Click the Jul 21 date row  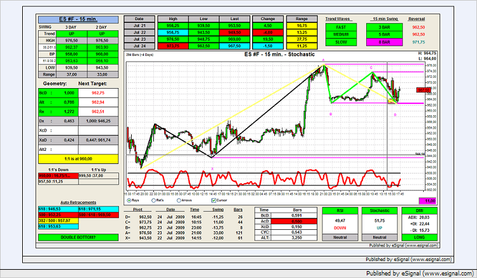click(x=139, y=27)
